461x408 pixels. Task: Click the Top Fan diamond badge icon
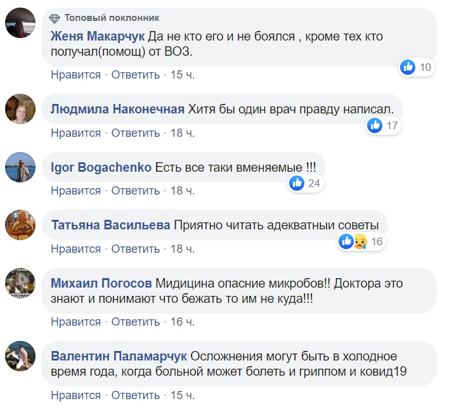pos(55,17)
